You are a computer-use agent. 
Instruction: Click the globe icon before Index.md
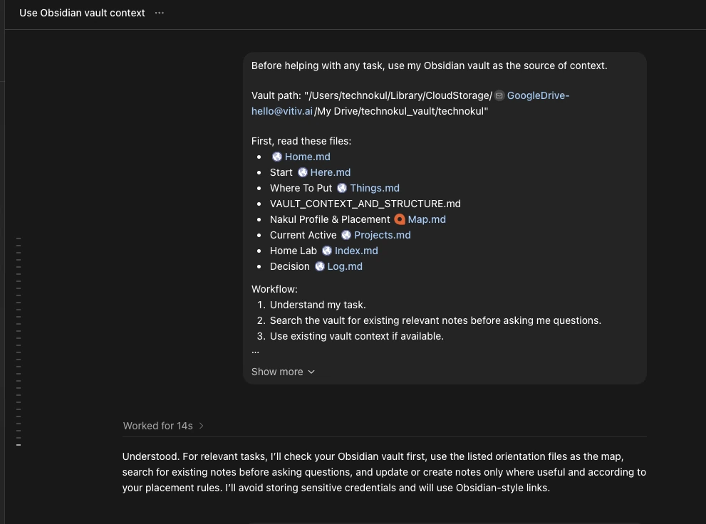(x=327, y=251)
